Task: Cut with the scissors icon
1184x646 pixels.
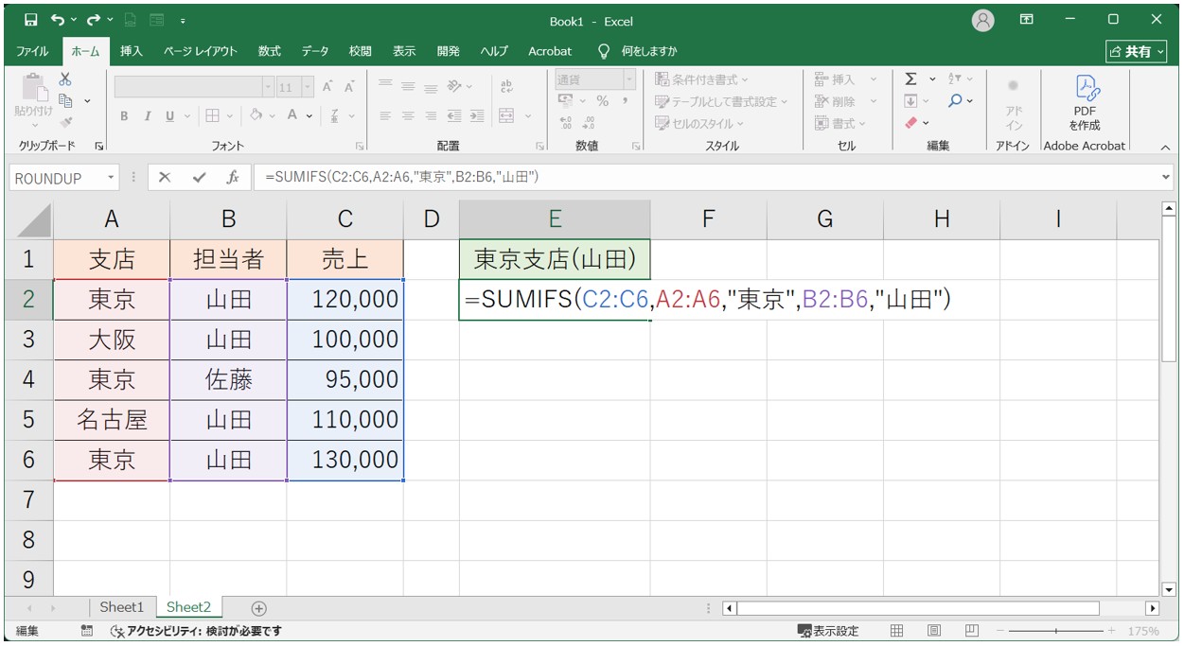Action: pos(65,79)
